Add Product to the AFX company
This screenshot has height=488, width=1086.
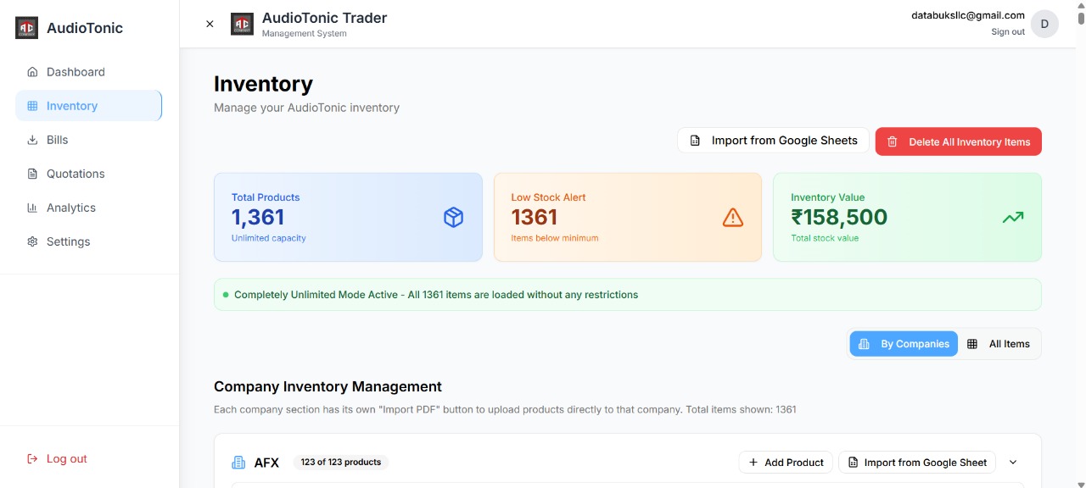(786, 463)
